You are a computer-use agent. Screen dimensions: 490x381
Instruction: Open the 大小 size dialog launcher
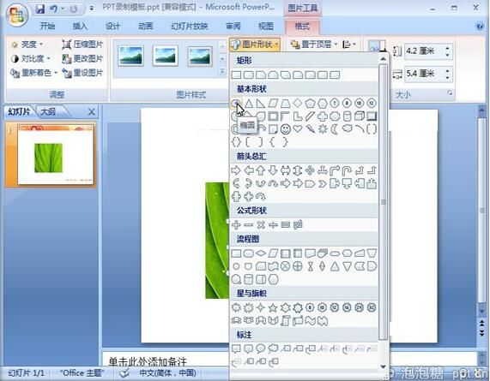coord(450,93)
